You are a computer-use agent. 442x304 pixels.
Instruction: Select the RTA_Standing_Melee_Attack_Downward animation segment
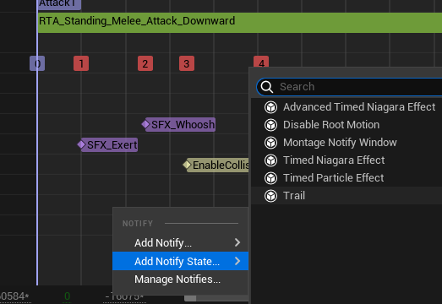tap(240, 23)
